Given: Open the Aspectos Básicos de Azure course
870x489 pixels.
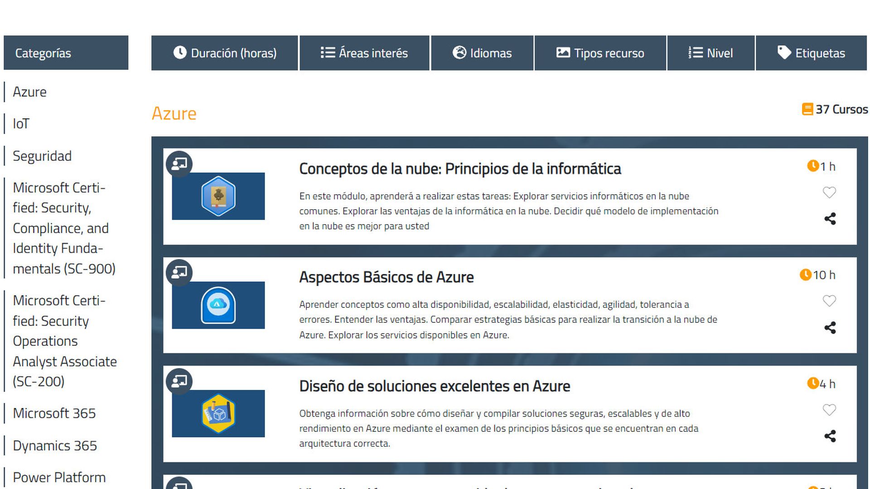Looking at the screenshot, I should (x=387, y=277).
